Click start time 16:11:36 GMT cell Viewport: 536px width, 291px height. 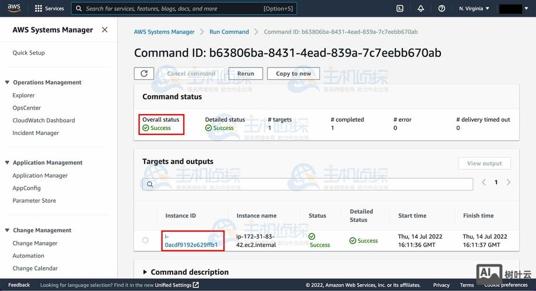(x=420, y=240)
